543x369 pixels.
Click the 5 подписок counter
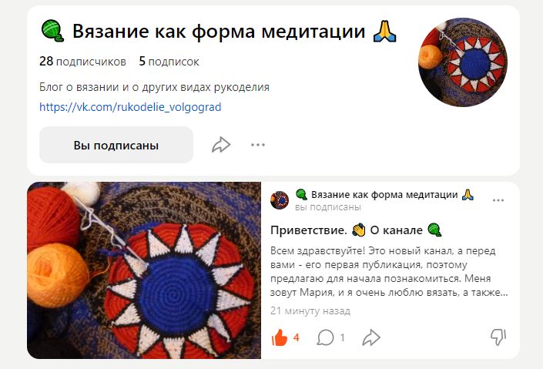coord(169,62)
